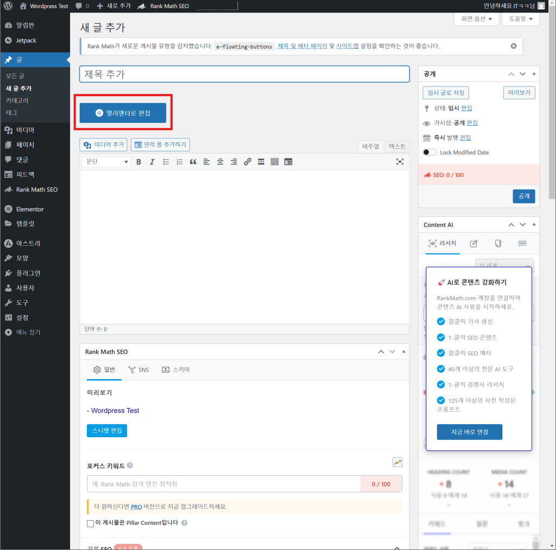Switch to the 비주얼 editor tab

click(370, 146)
